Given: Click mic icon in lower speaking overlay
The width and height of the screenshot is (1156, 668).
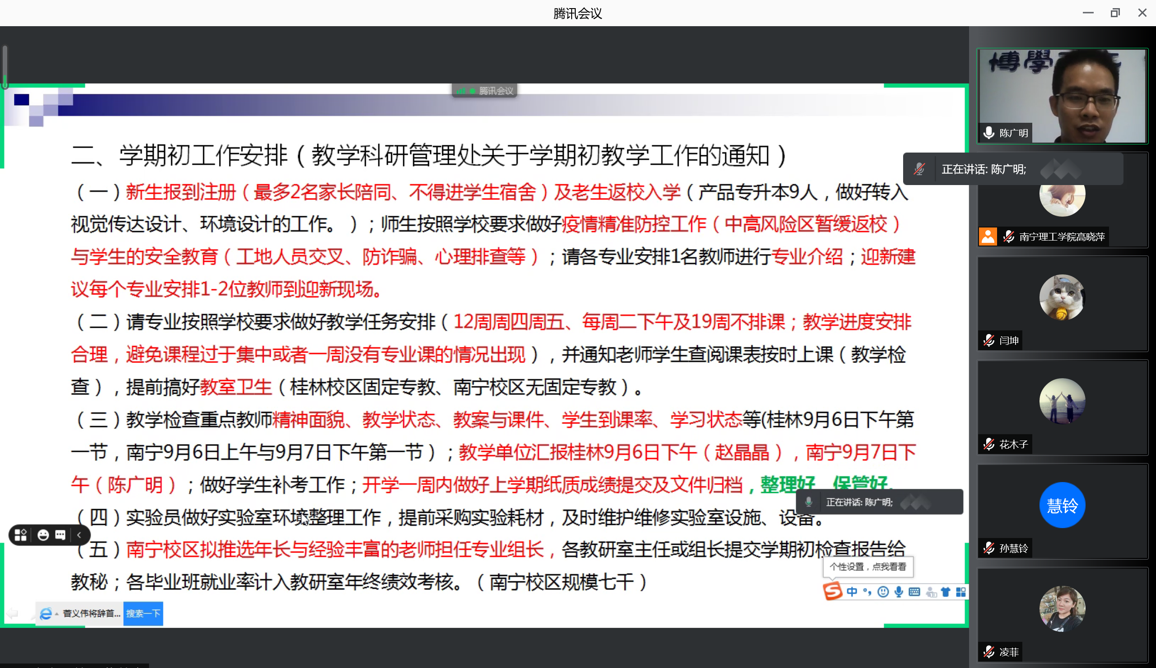Looking at the screenshot, I should click(x=809, y=502).
